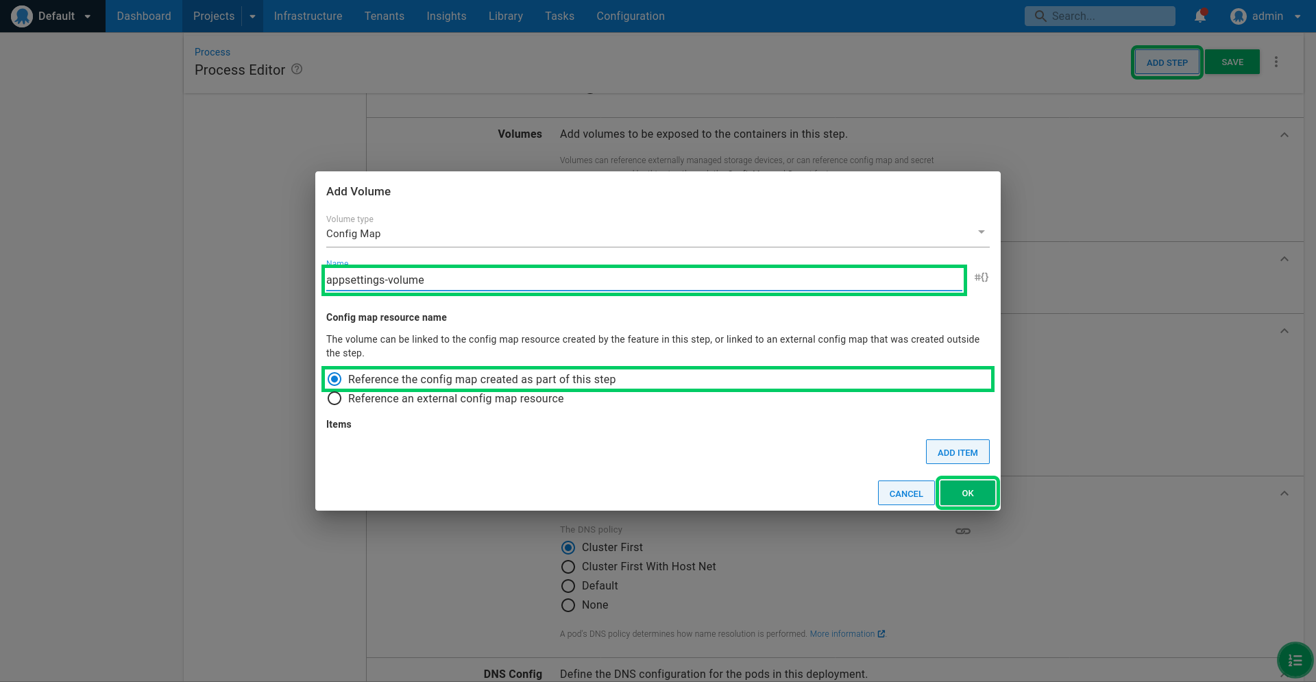Screen dimensions: 1316x682
Task: Open Configuration menu item
Action: pos(631,16)
